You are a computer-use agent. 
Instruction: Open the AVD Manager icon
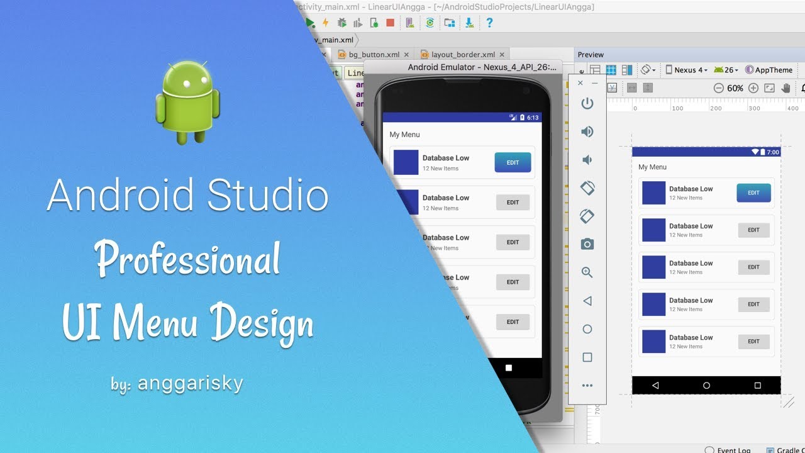(410, 23)
